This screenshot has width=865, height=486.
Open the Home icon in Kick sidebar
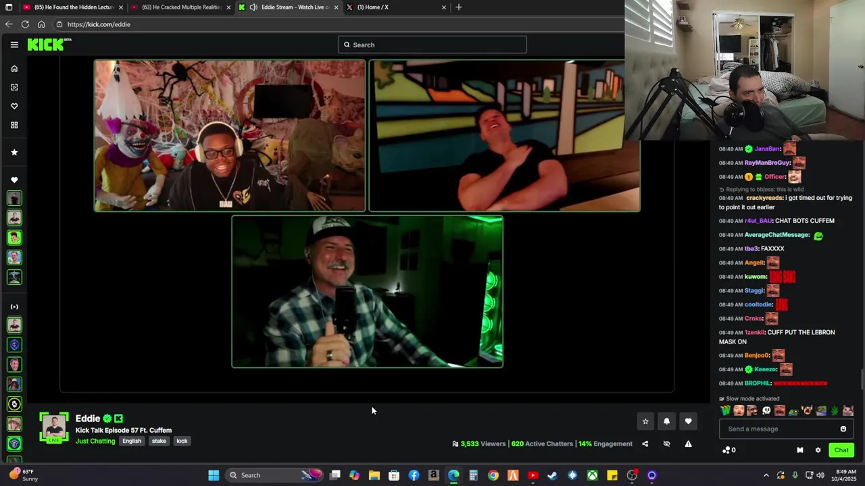tap(14, 68)
